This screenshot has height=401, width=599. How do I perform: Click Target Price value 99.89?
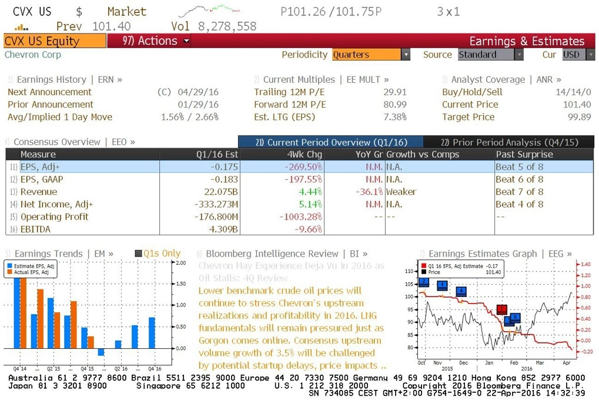pos(580,117)
